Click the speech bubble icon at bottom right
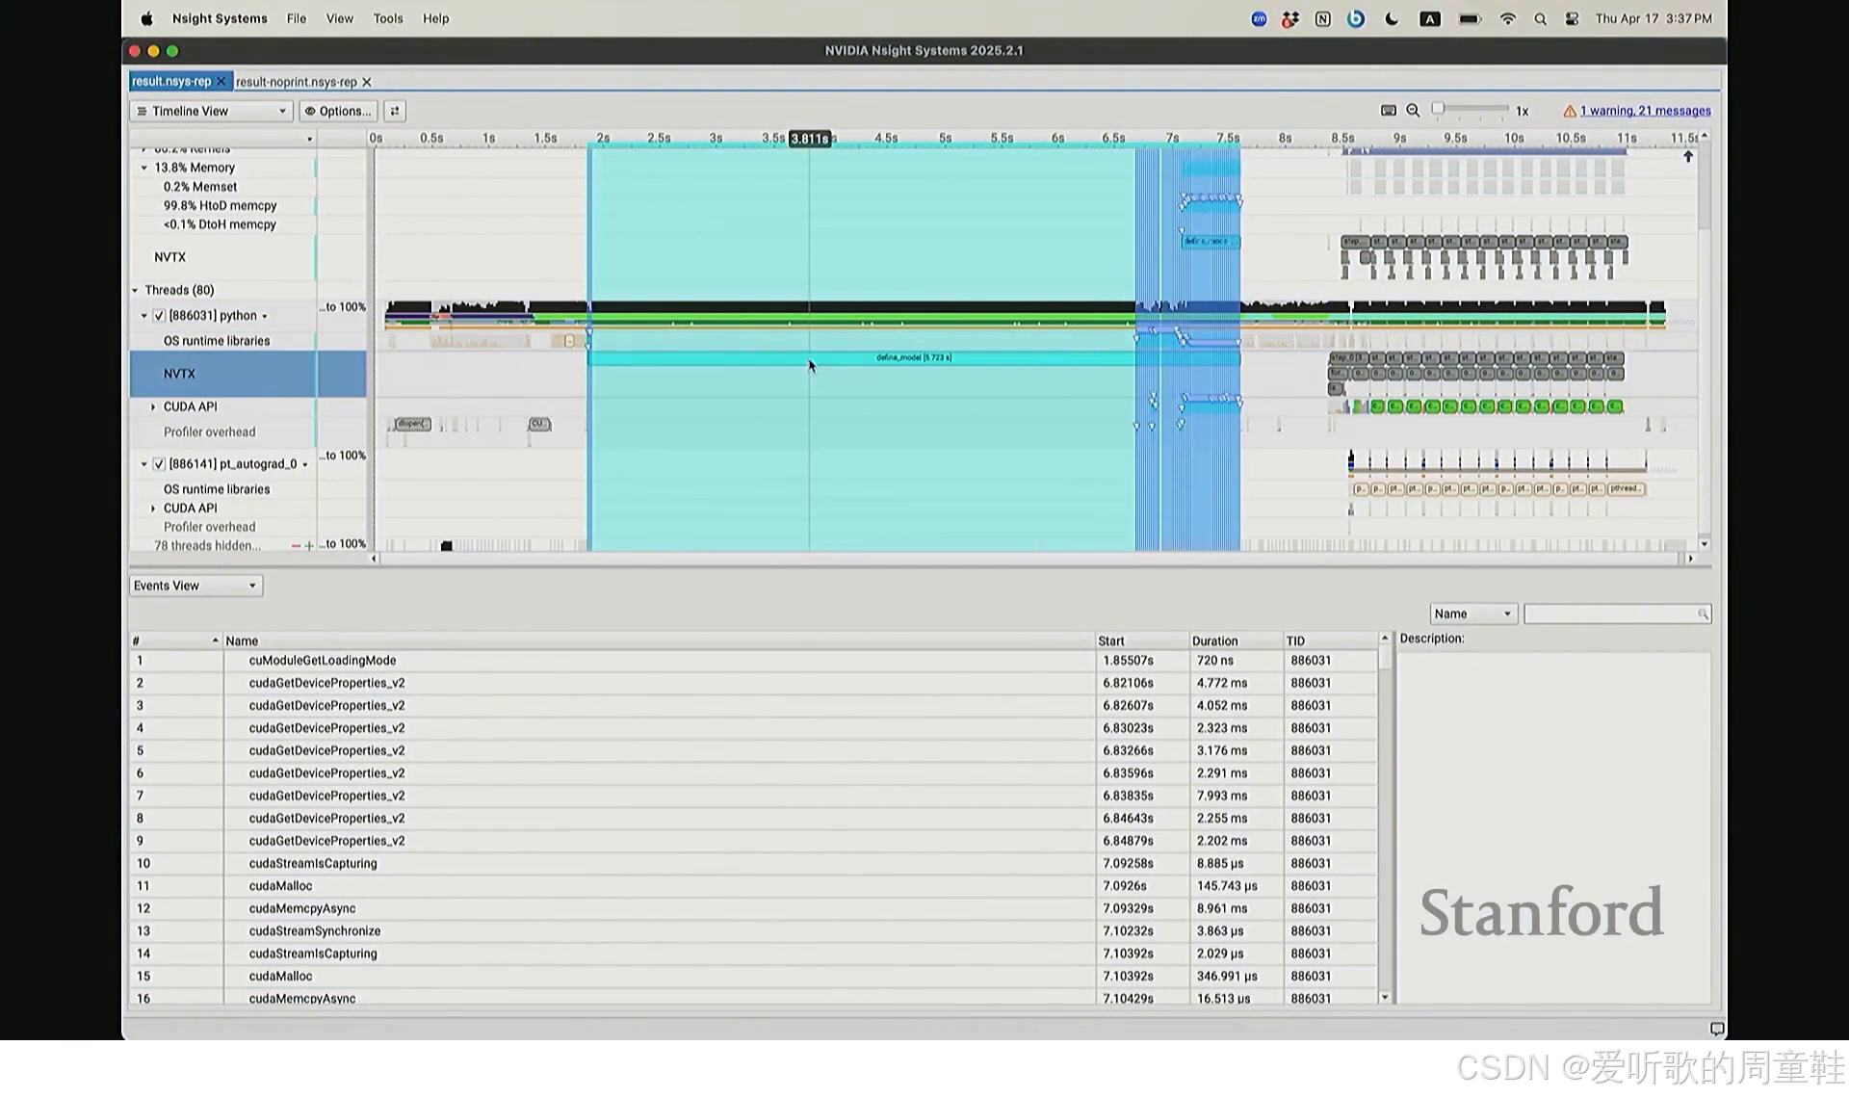Image resolution: width=1849 pixels, height=1098 pixels. click(1716, 1029)
